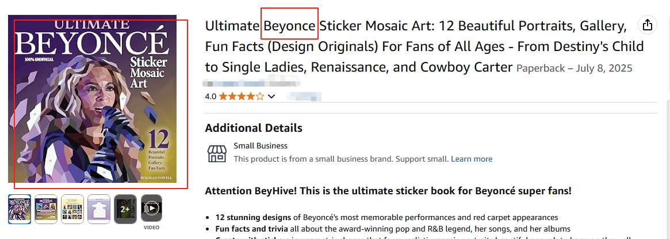Select the second back-cover thumbnail
The height and width of the screenshot is (239, 670).
[x=46, y=209]
